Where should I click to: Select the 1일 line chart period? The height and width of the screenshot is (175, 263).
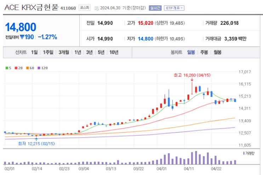34,52
